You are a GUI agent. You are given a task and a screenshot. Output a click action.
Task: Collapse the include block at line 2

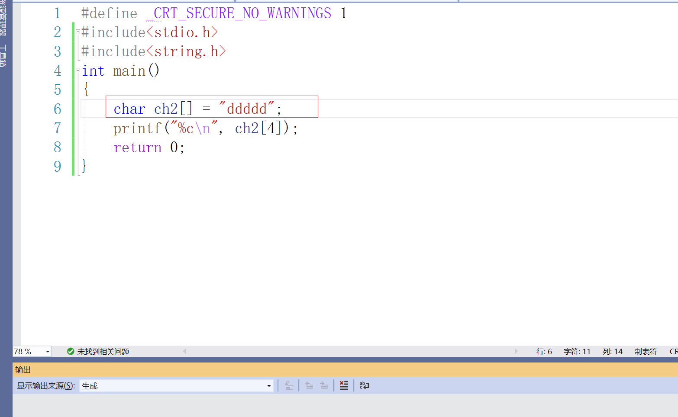coord(77,32)
